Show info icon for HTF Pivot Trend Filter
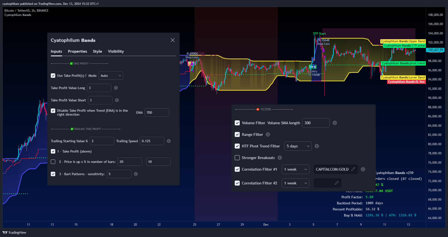The image size is (448, 237). coord(317,146)
